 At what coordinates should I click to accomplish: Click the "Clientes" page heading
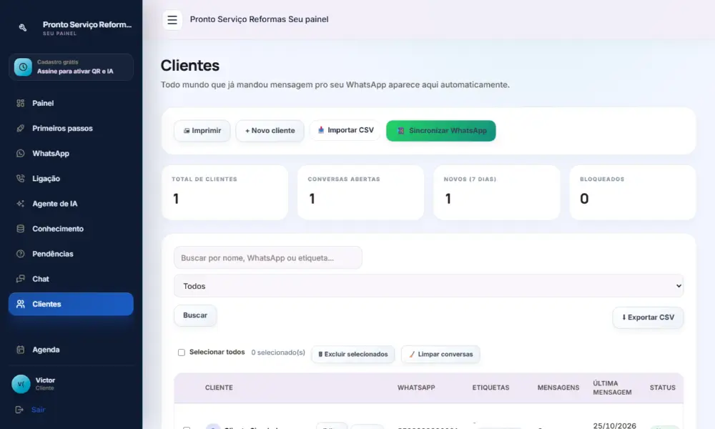point(189,66)
